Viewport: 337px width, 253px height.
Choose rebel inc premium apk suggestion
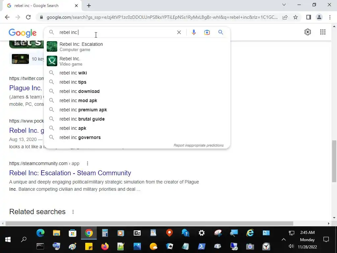click(137, 110)
